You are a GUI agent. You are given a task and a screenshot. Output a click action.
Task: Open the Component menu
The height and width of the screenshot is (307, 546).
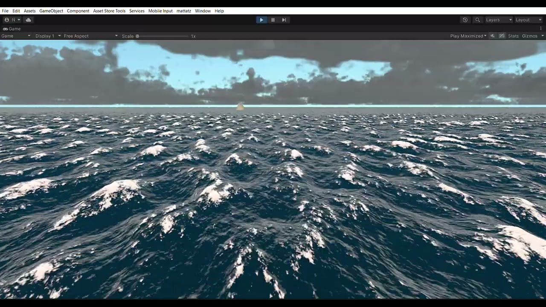(78, 11)
